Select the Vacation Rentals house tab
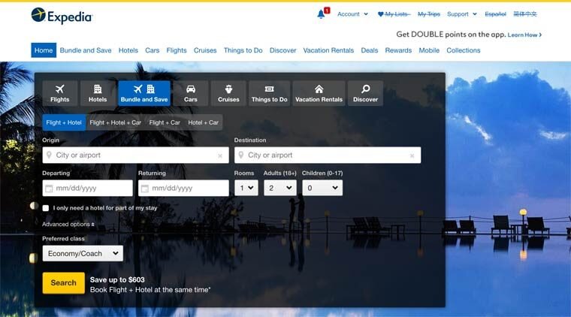Image resolution: width=571 pixels, height=317 pixels. [319, 94]
